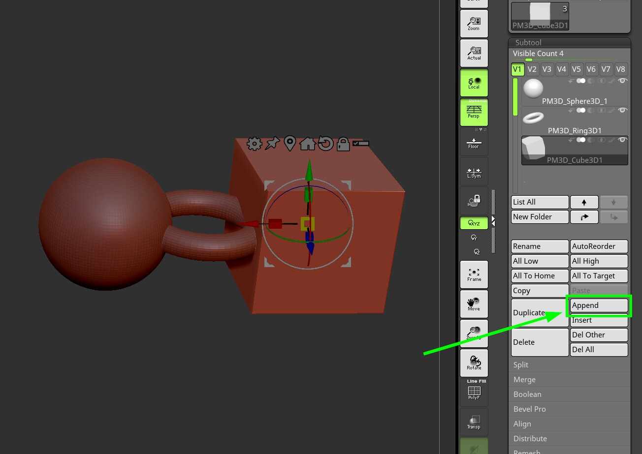The width and height of the screenshot is (642, 454).
Task: Click the Append button
Action: [x=599, y=305]
